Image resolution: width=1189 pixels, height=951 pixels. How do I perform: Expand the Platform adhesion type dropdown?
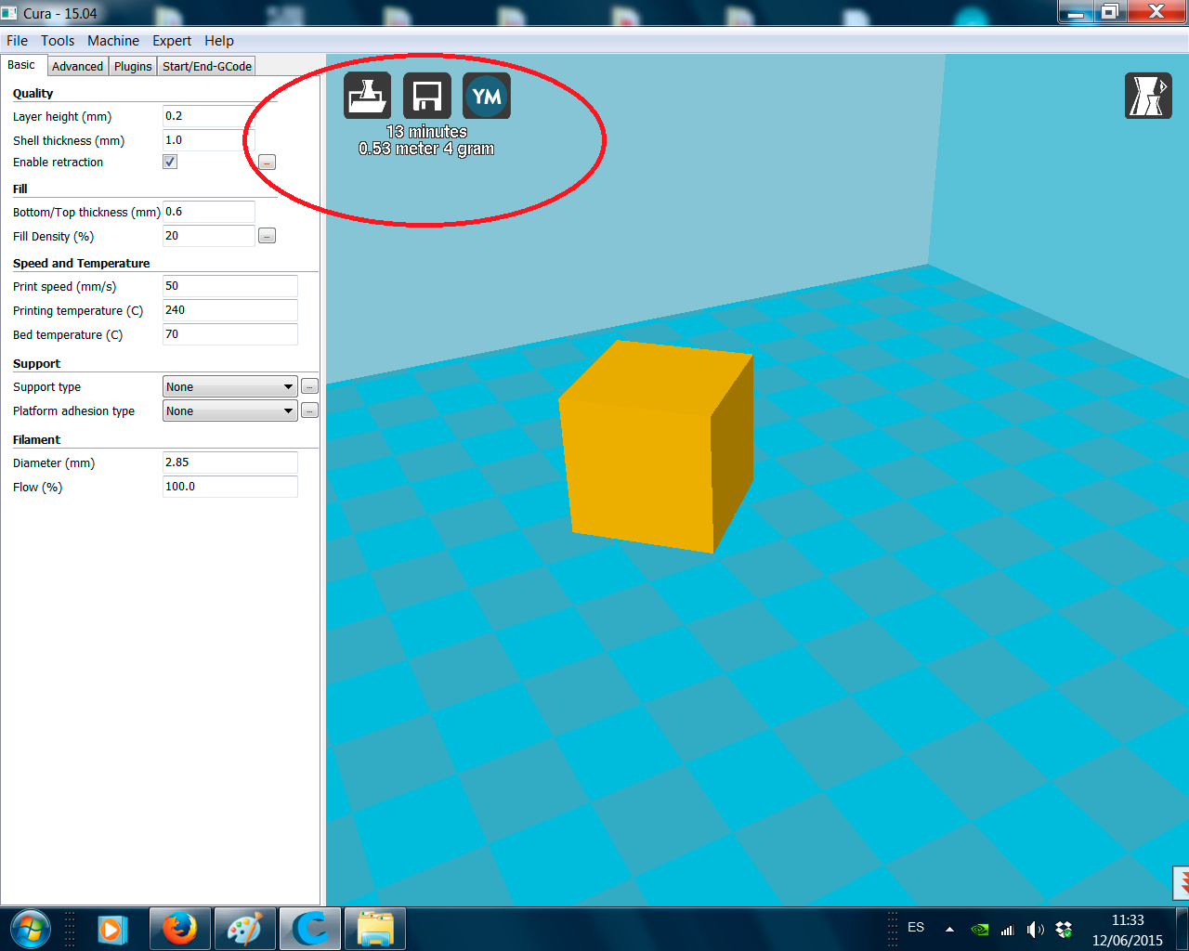tap(229, 411)
